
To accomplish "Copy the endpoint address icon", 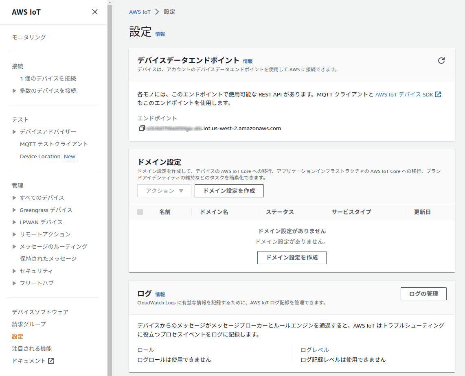I will point(142,128).
